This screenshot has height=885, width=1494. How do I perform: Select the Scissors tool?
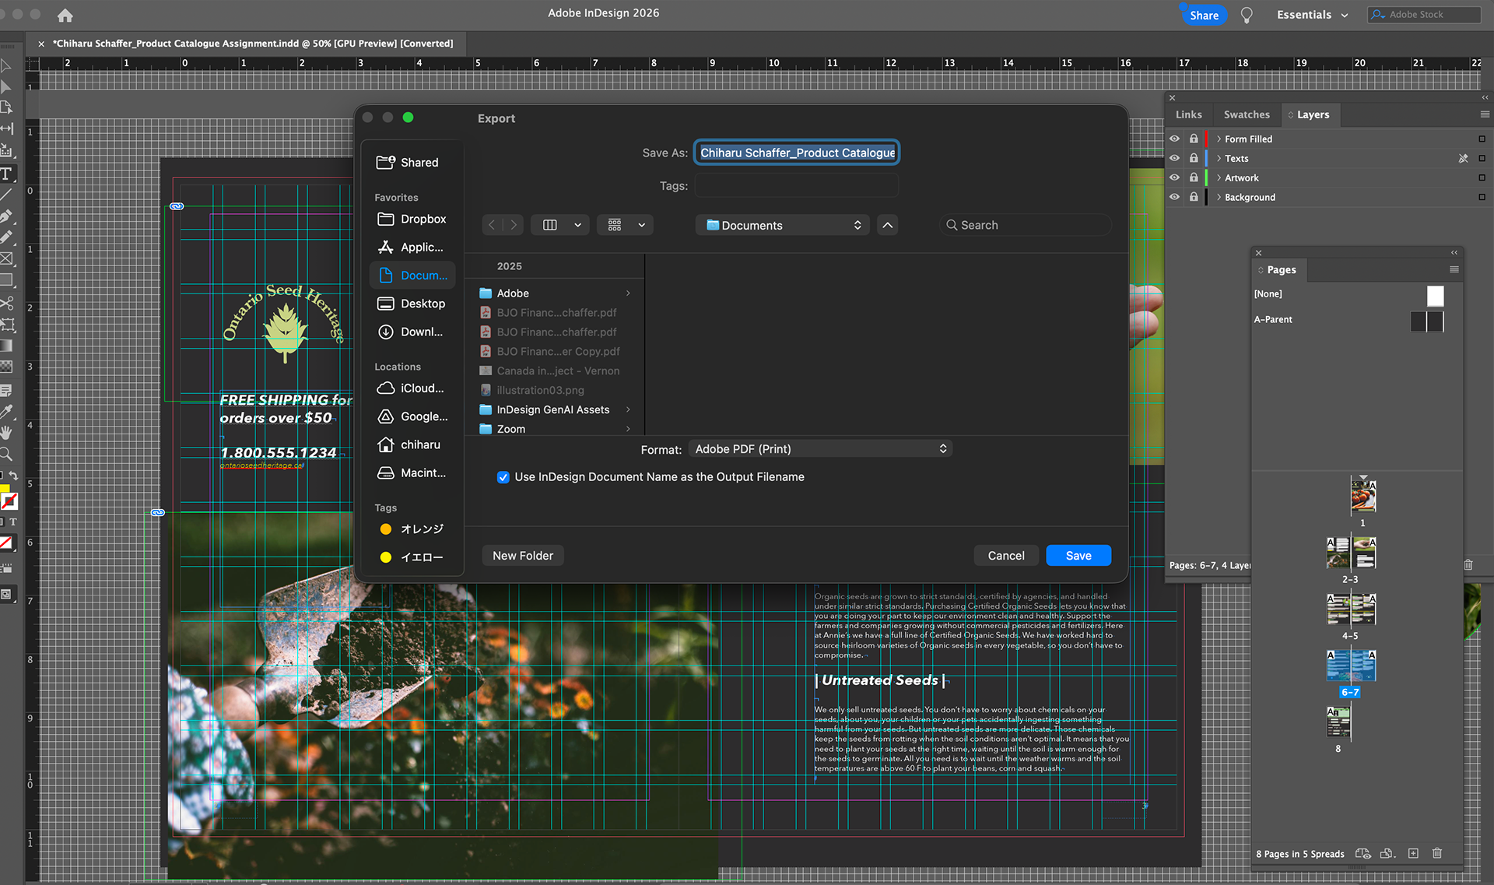point(6,303)
